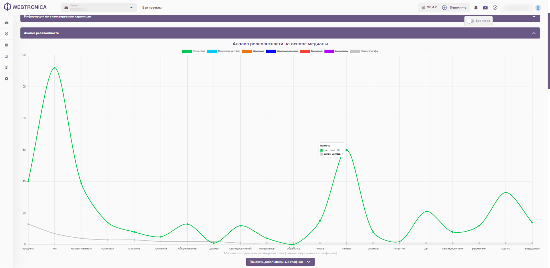
Task: Open notifications bell
Action: pos(476,7)
